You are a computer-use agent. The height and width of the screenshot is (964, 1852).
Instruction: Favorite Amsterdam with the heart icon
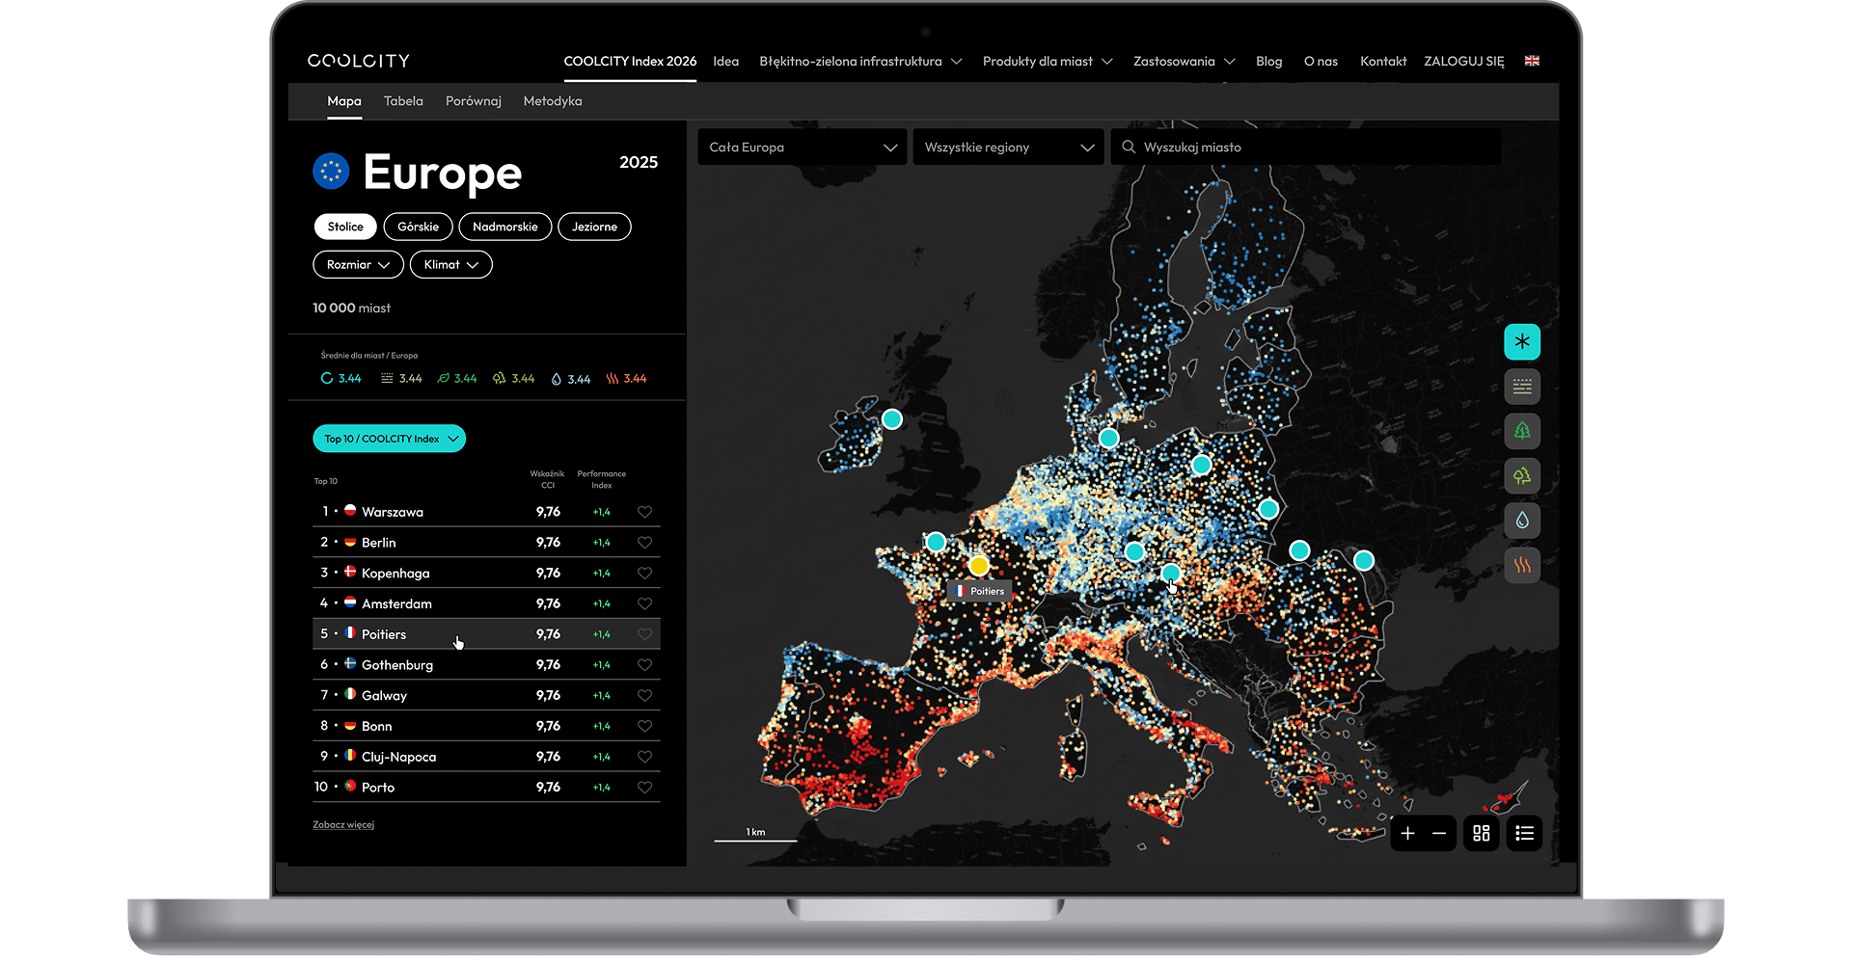(645, 603)
